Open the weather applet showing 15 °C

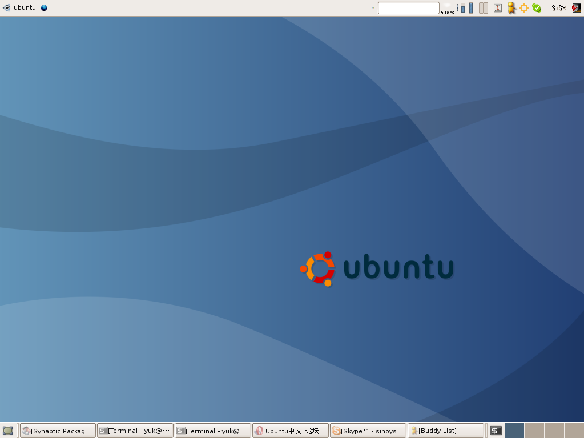coord(448,8)
